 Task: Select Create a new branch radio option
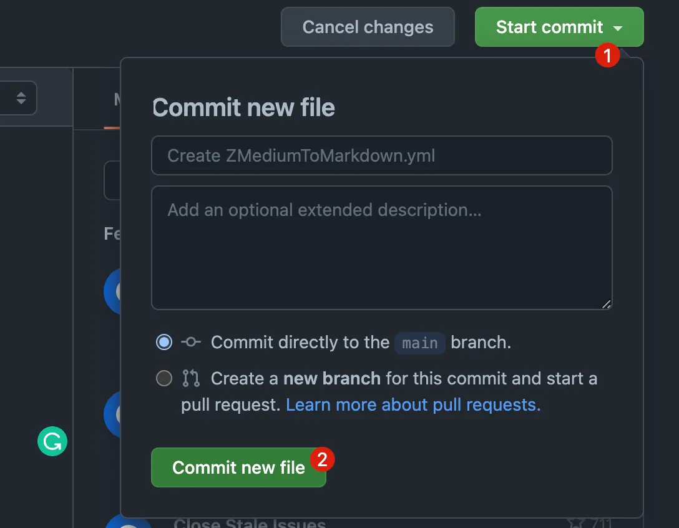tap(164, 378)
